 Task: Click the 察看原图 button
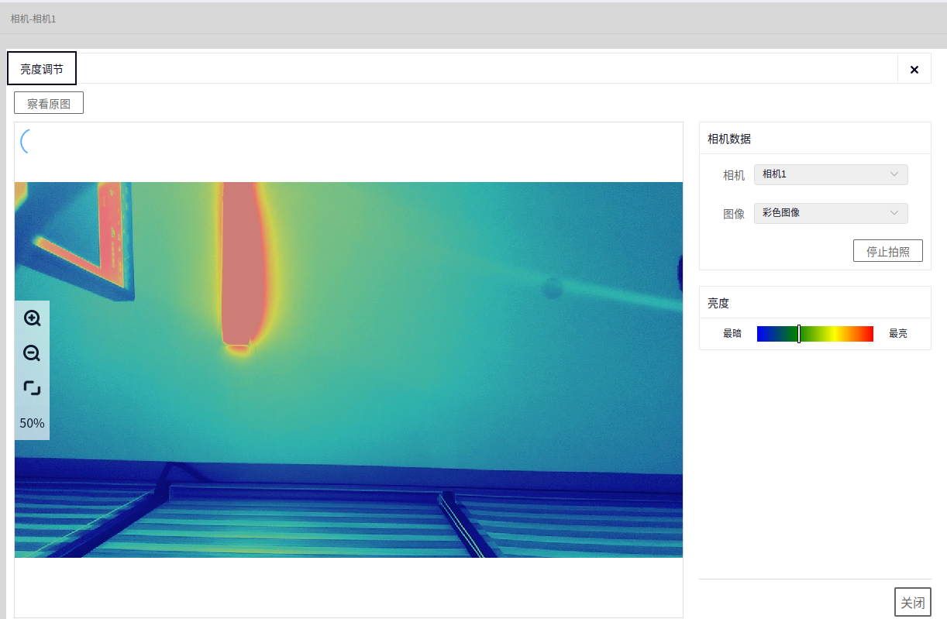coord(49,103)
